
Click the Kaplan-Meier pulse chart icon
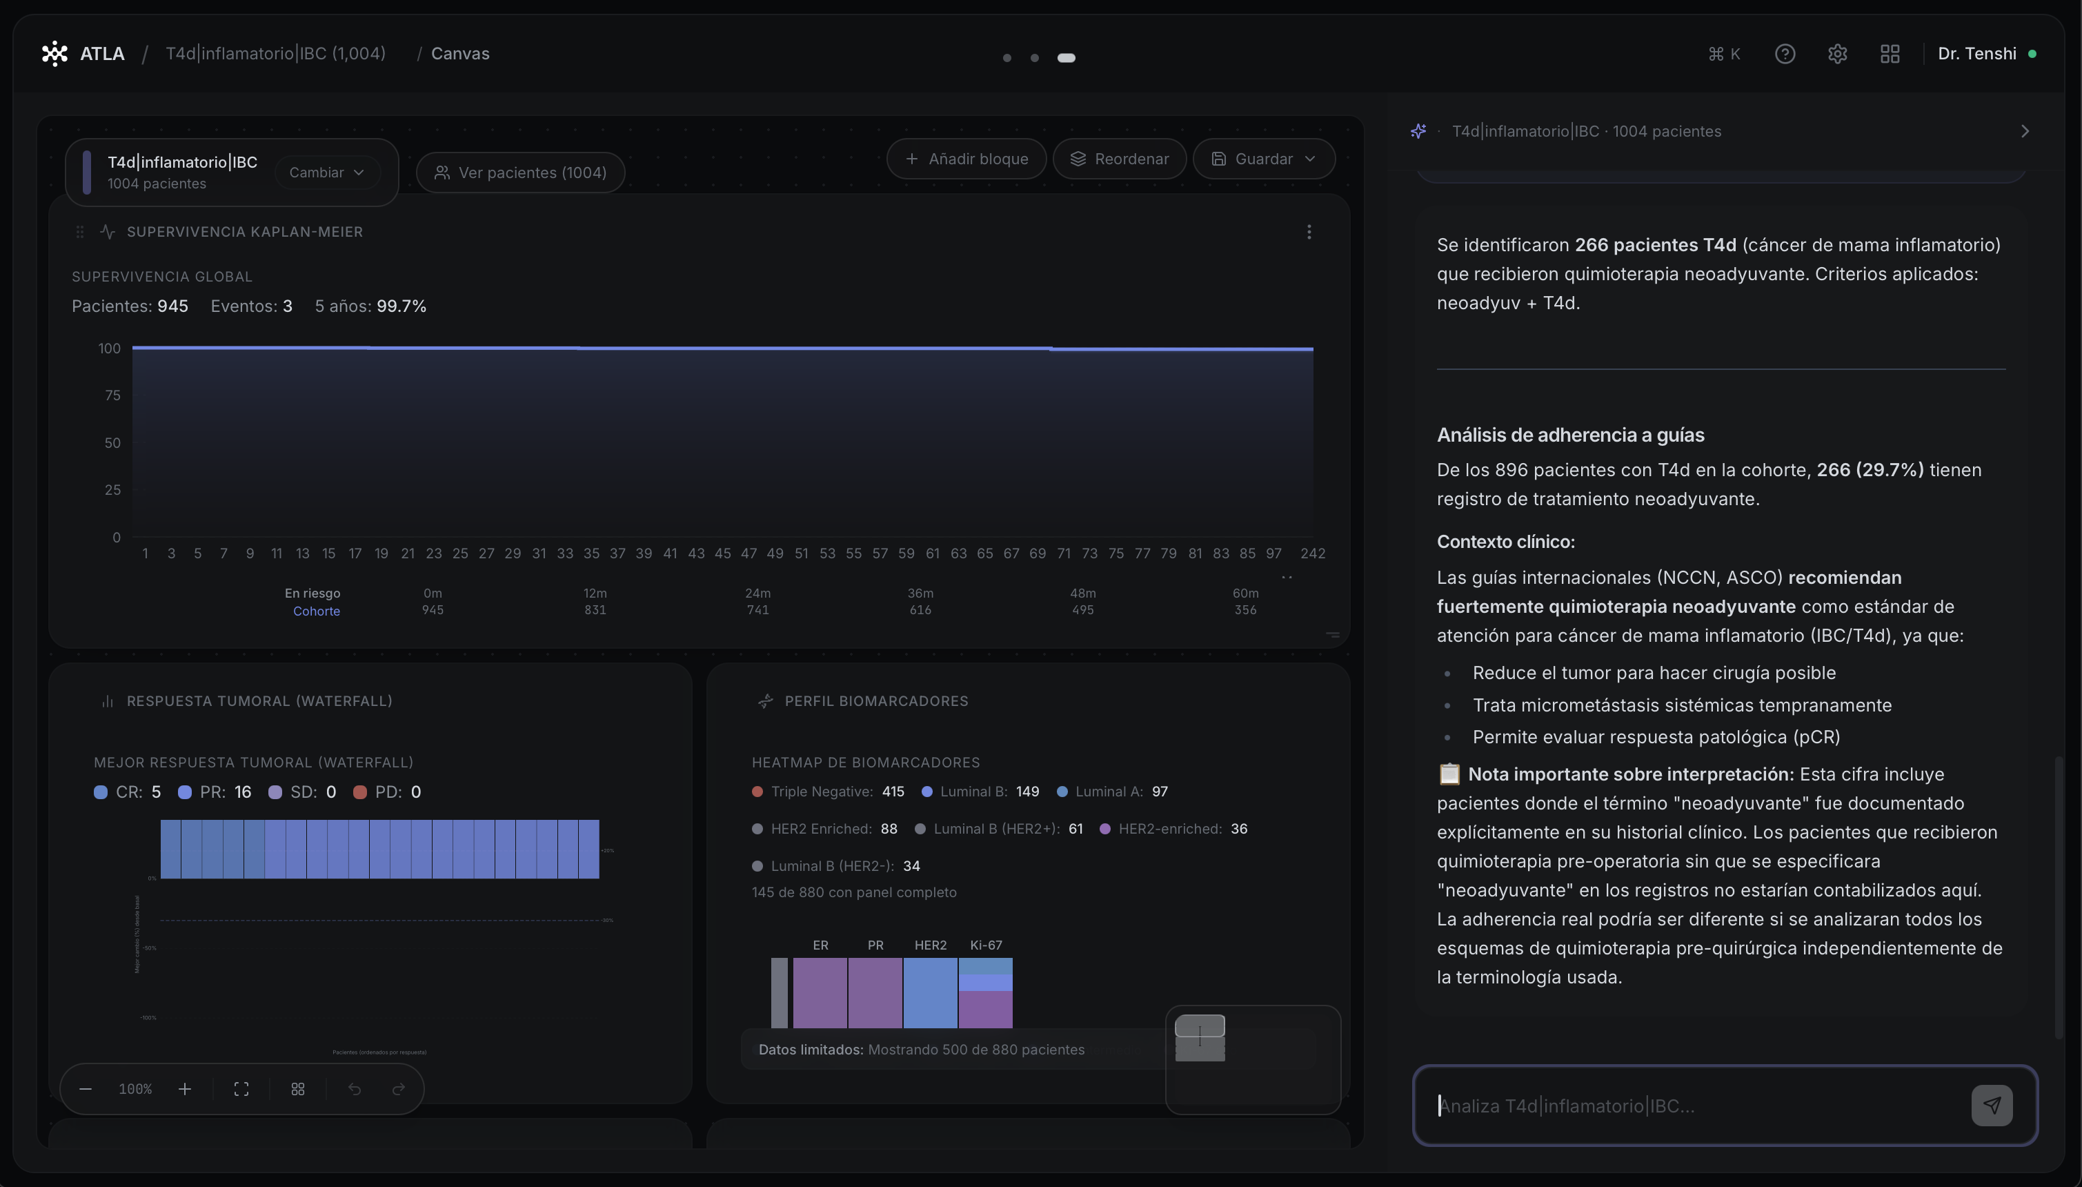pyautogui.click(x=108, y=233)
